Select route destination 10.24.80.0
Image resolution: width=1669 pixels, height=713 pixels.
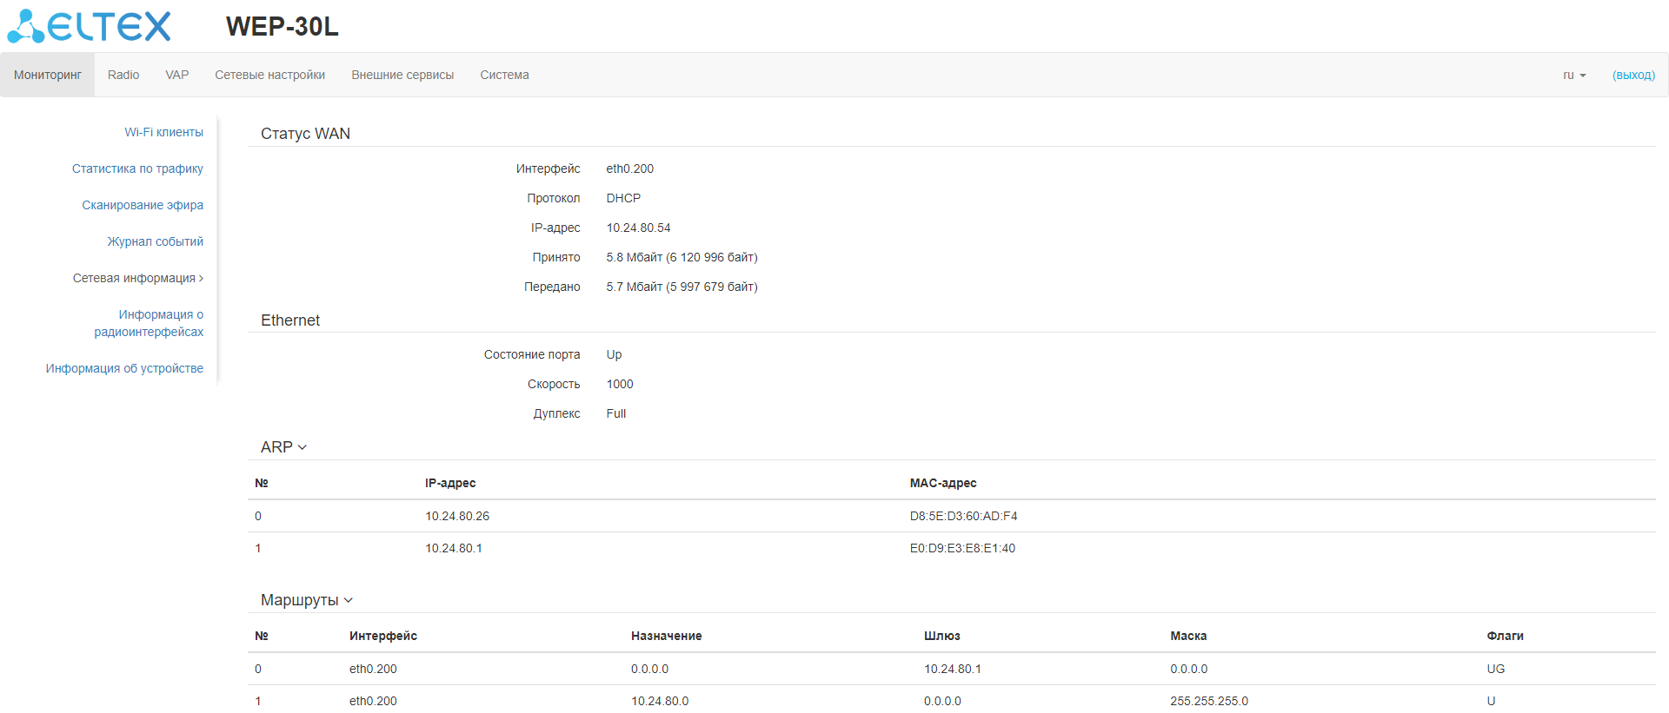(x=660, y=701)
